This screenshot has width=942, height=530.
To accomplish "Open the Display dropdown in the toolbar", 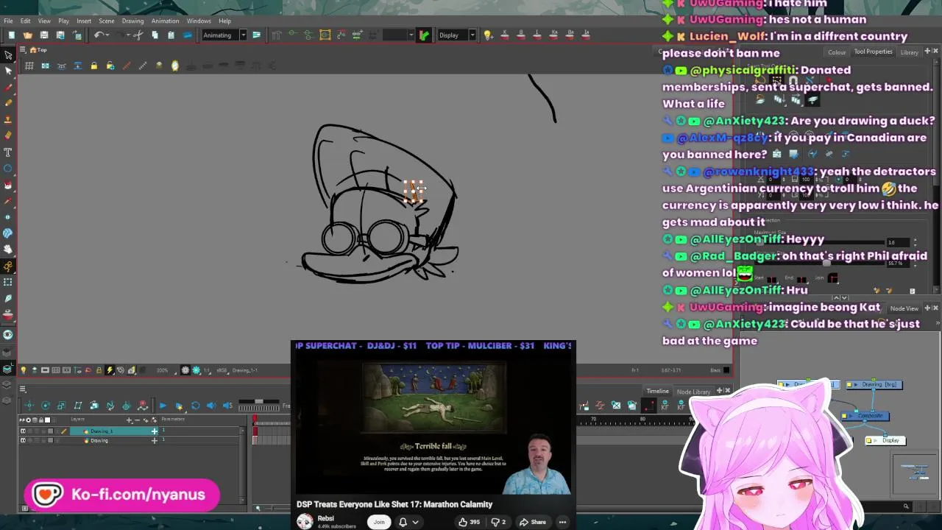I will point(456,35).
